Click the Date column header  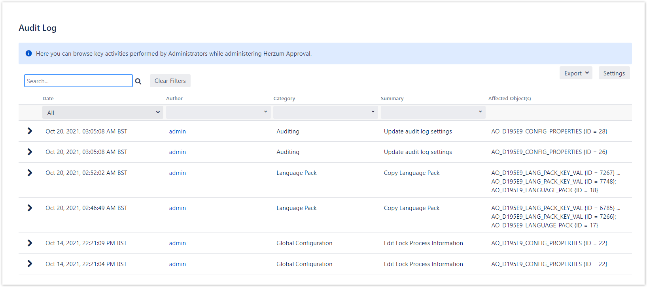[x=48, y=99]
